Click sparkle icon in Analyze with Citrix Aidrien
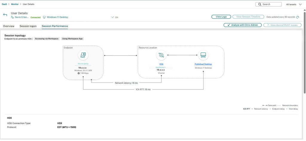 point(229,25)
